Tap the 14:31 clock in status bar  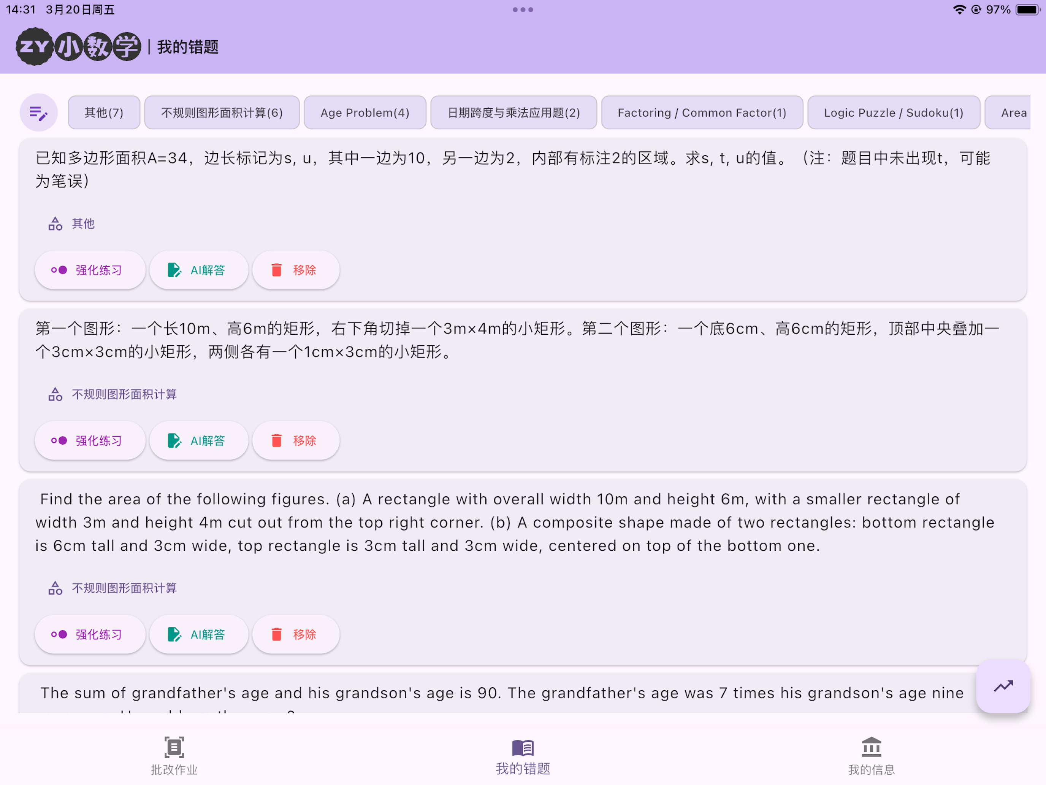(x=21, y=10)
